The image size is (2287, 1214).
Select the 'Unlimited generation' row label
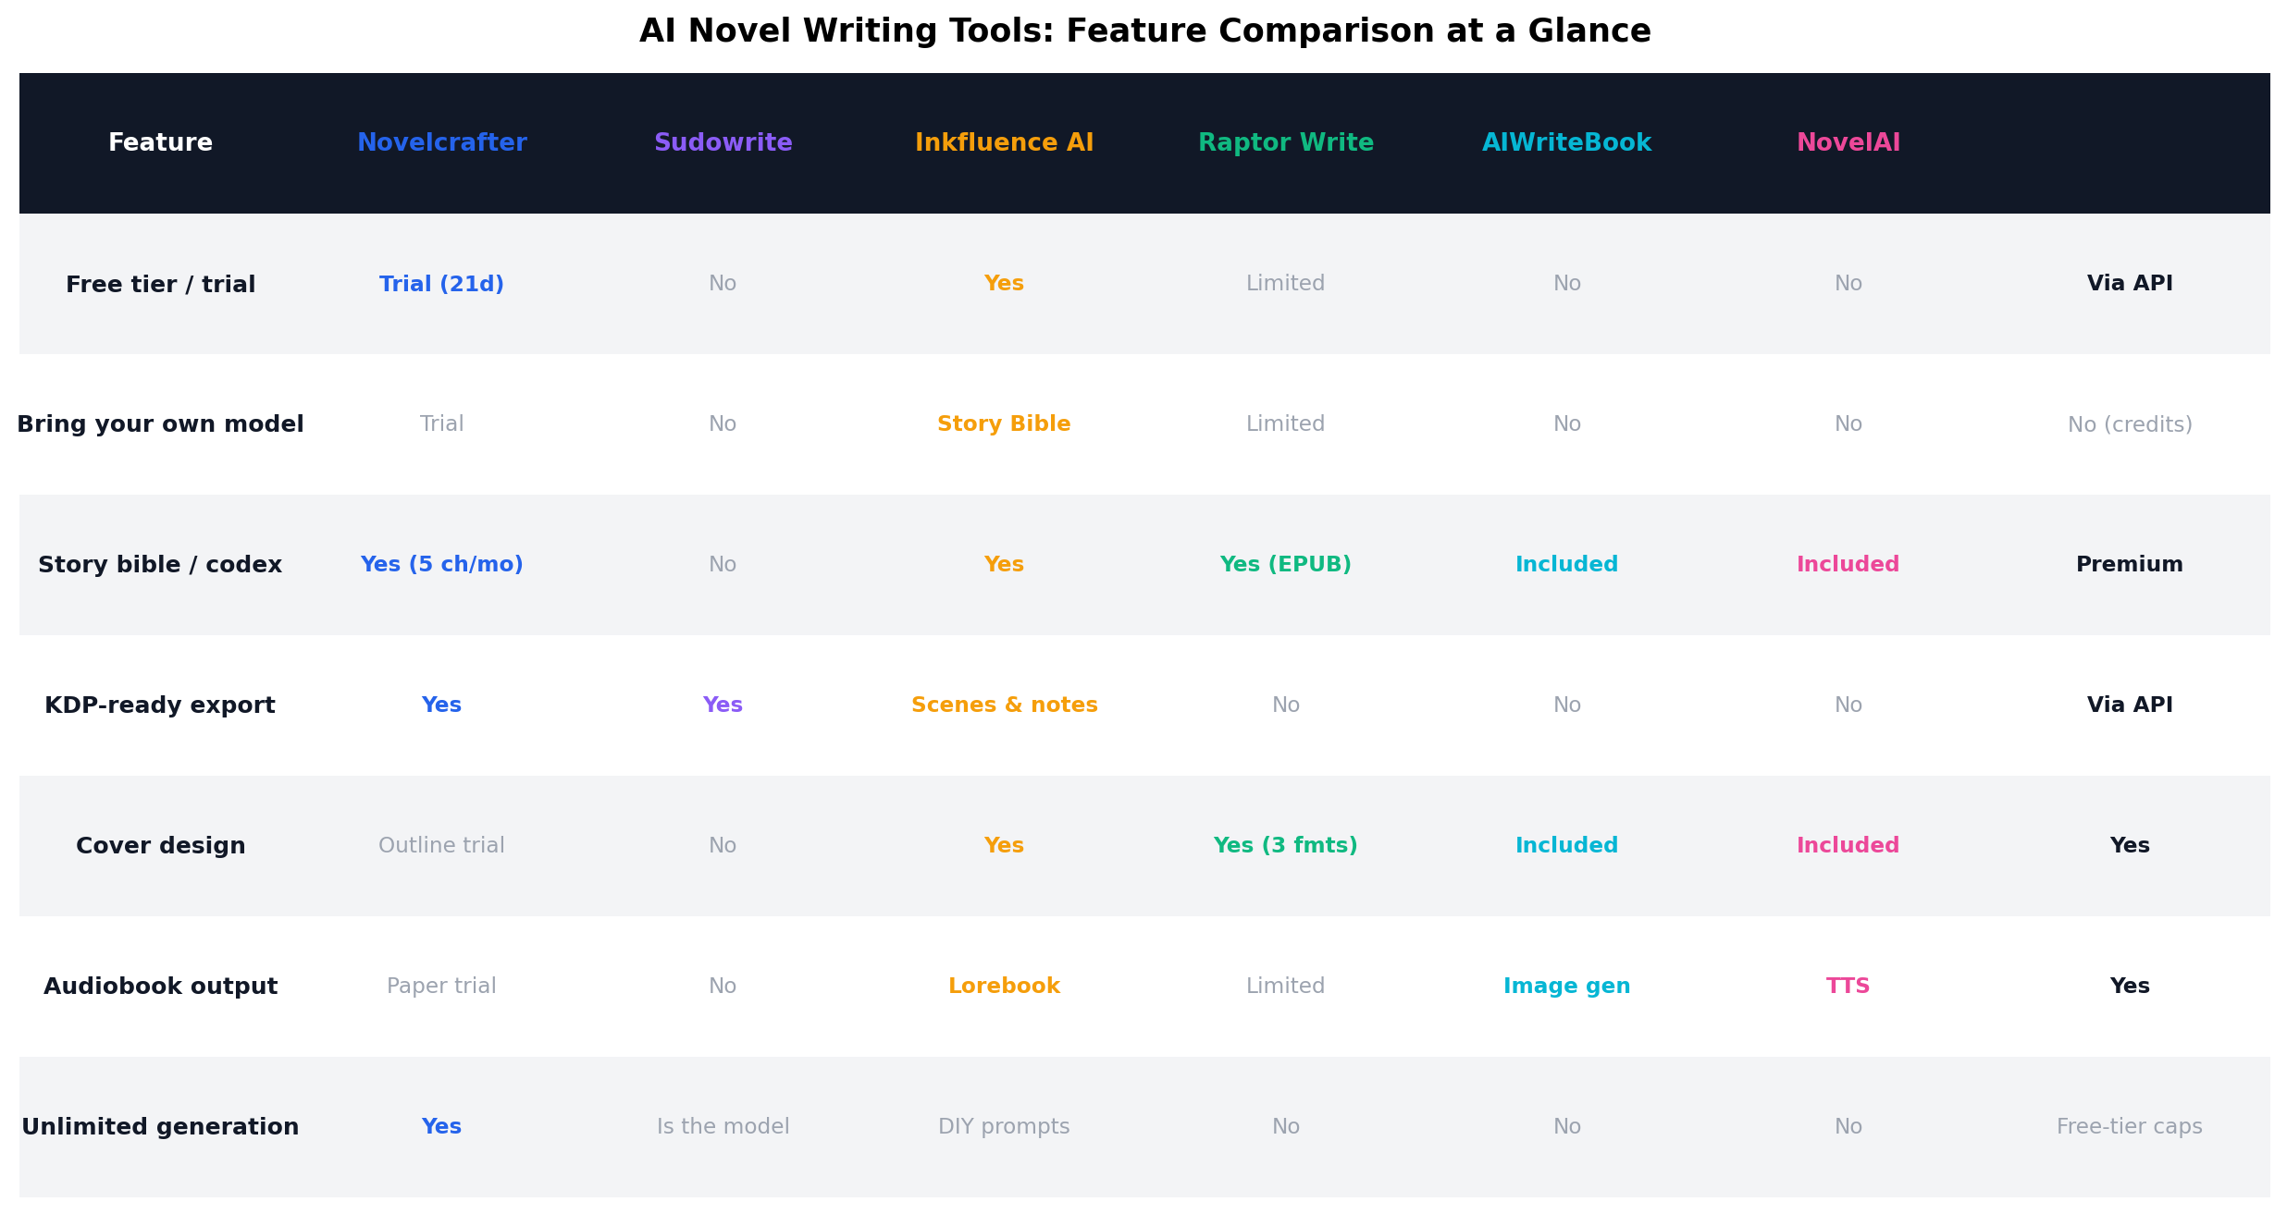coord(160,1127)
